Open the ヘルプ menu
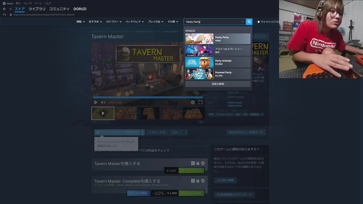This screenshot has height=204, width=363. (x=48, y=3)
